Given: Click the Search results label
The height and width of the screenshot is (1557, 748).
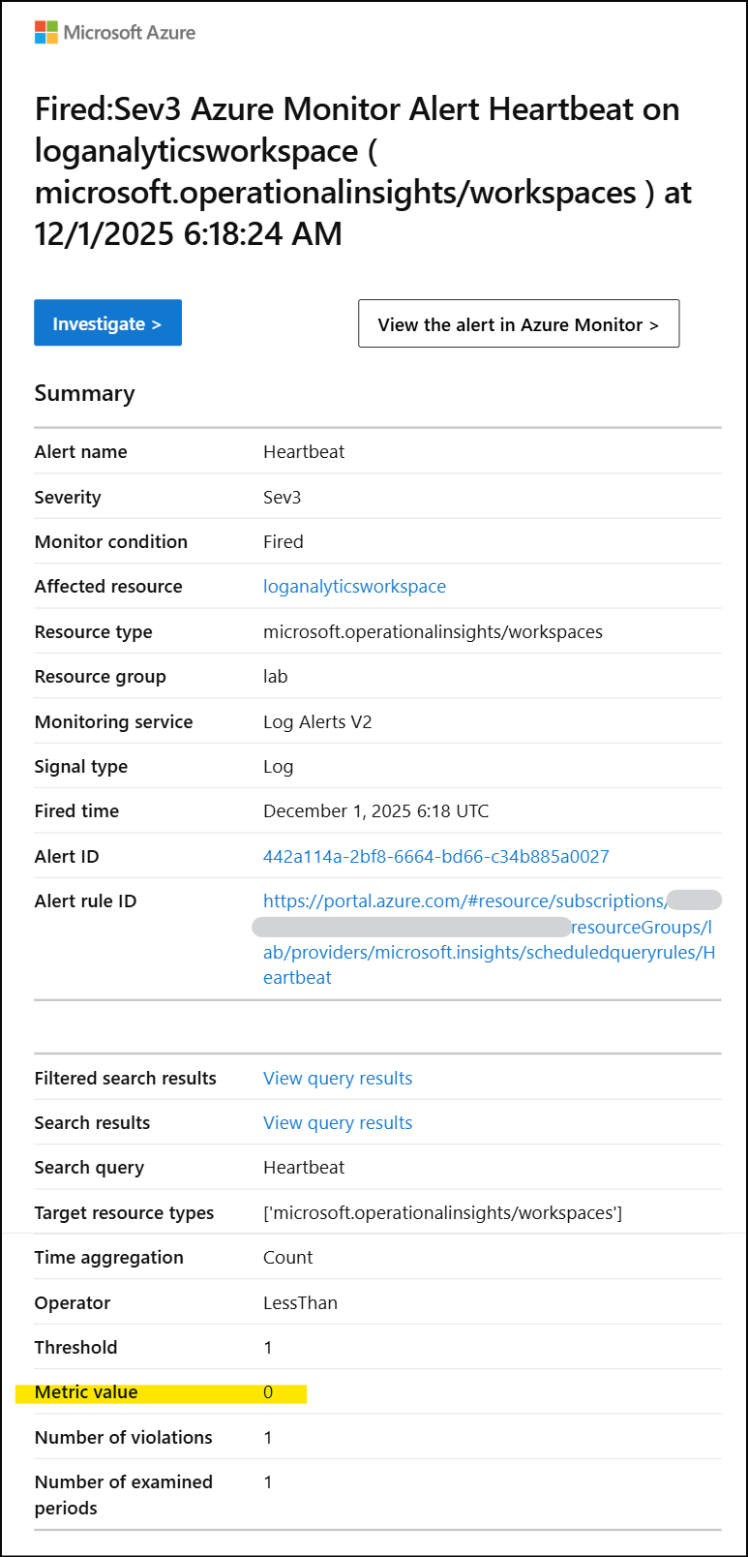Looking at the screenshot, I should pos(92,1123).
